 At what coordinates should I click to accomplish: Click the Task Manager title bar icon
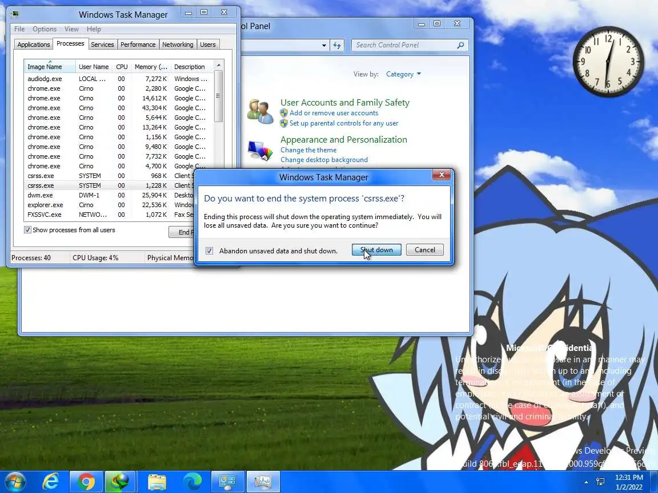(x=15, y=14)
